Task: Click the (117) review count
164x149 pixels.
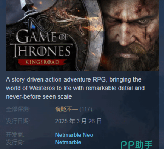Action: point(86,109)
